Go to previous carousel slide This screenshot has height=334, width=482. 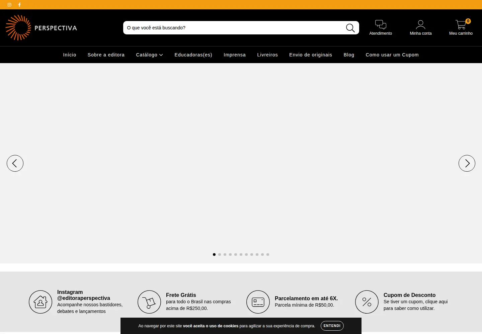15,163
